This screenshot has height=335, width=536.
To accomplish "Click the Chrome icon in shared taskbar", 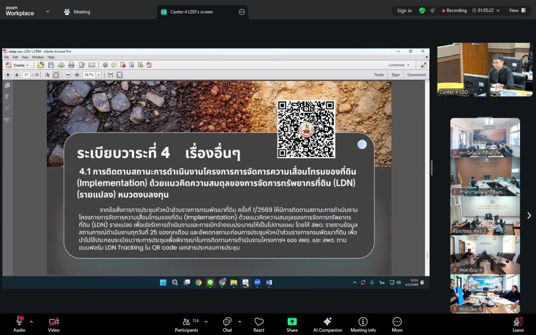I will pyautogui.click(x=198, y=283).
